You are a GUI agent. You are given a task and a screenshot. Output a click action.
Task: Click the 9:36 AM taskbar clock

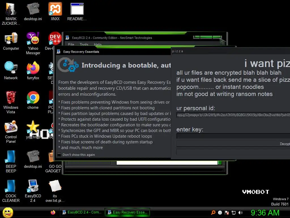click(265, 213)
